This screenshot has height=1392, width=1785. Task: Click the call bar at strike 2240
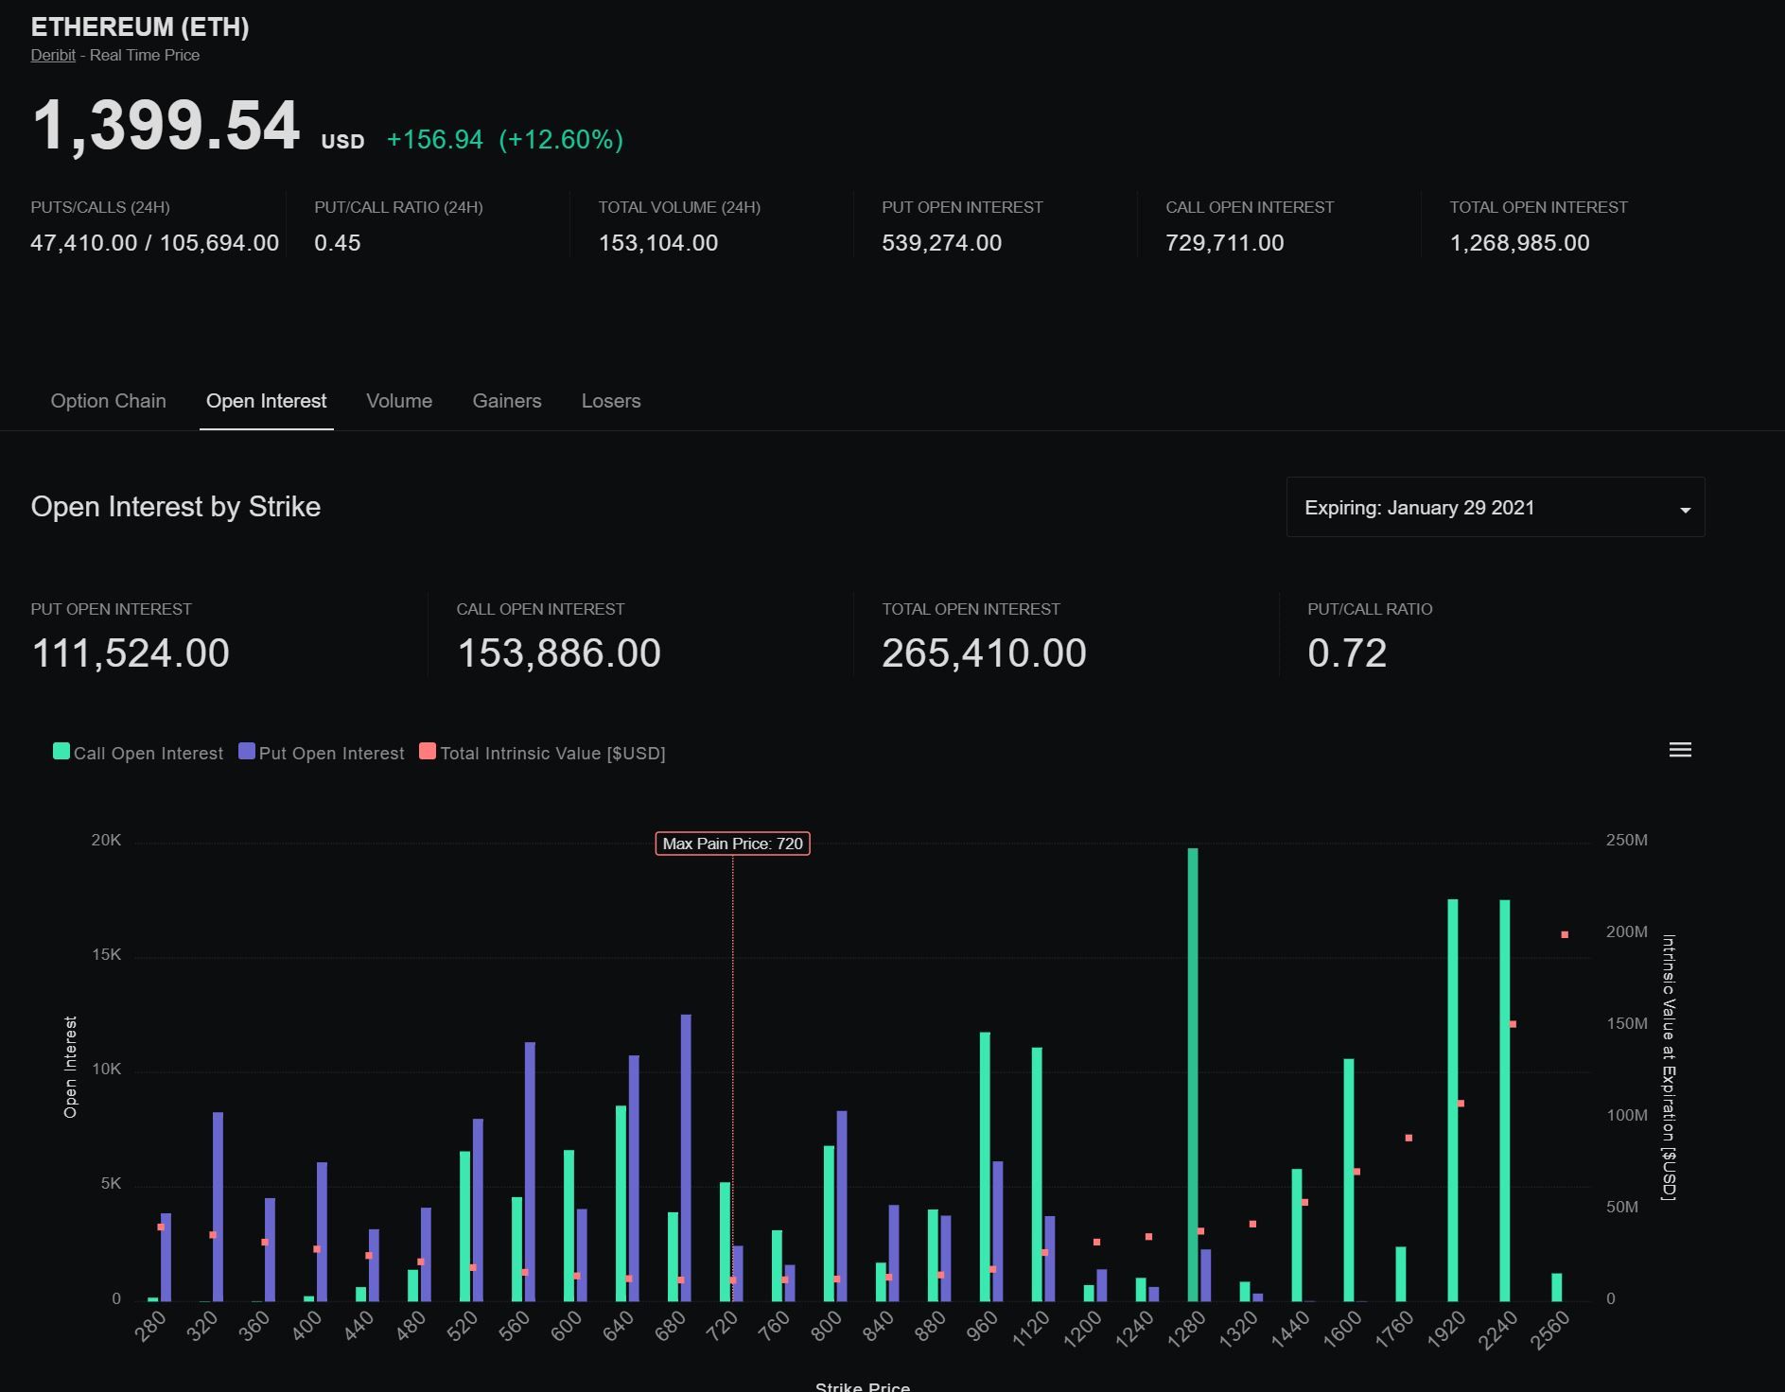pos(1505,1101)
